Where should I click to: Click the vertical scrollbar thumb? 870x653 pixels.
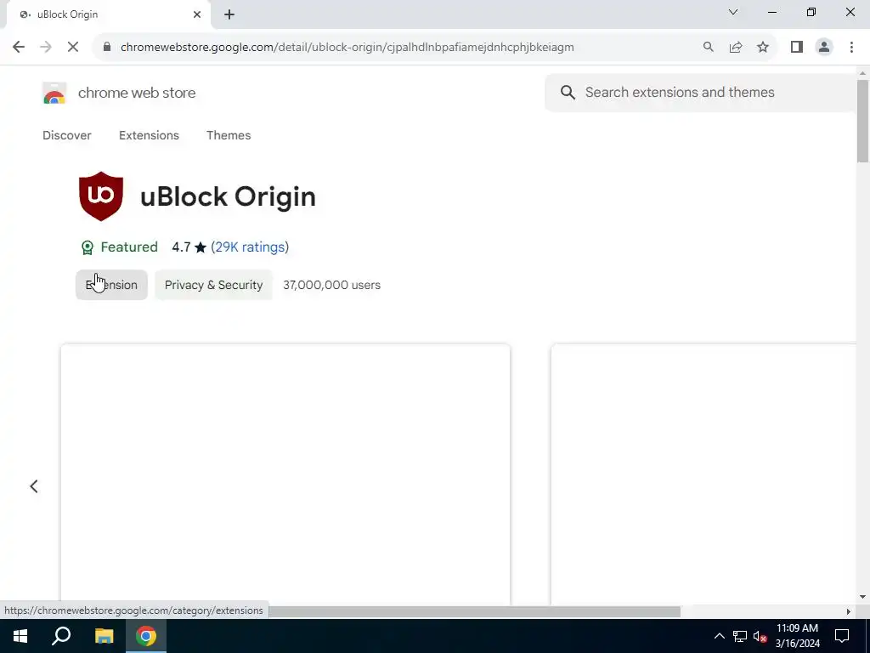click(862, 121)
